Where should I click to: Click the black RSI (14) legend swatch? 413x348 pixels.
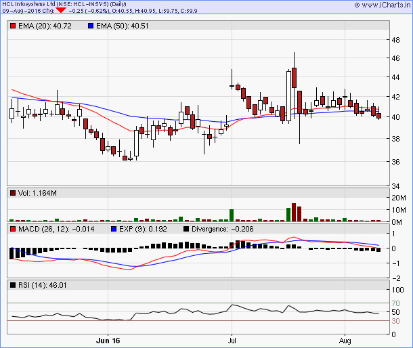coord(13,285)
